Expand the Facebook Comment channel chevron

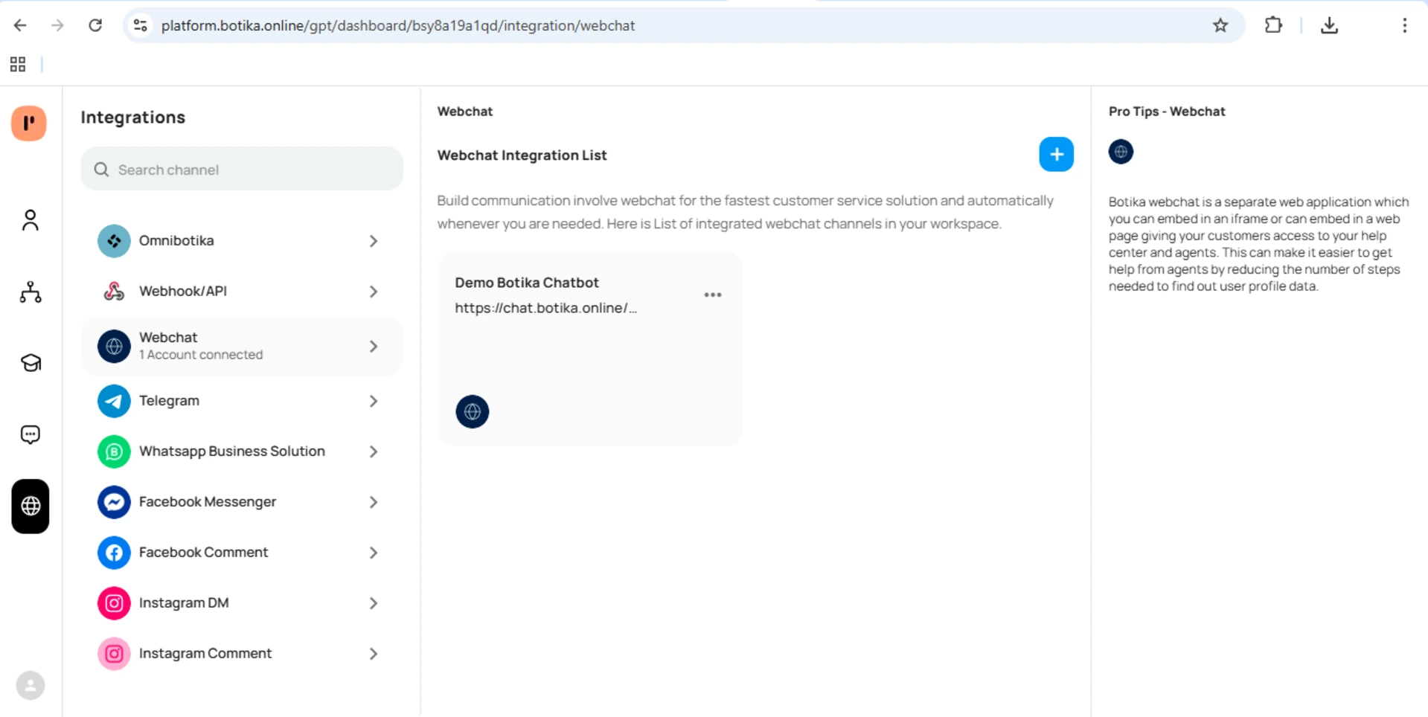point(373,553)
